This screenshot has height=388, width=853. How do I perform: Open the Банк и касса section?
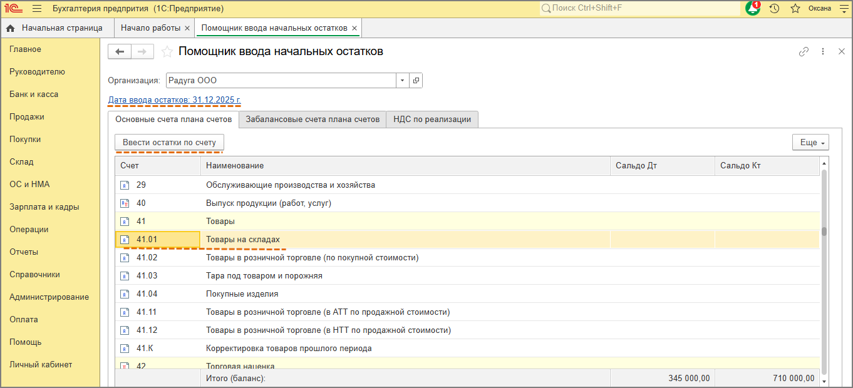(x=34, y=94)
